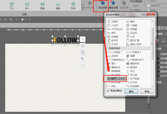Open the 触发 trigger dropdown
The height and width of the screenshot is (114, 167).
click(x=135, y=6)
